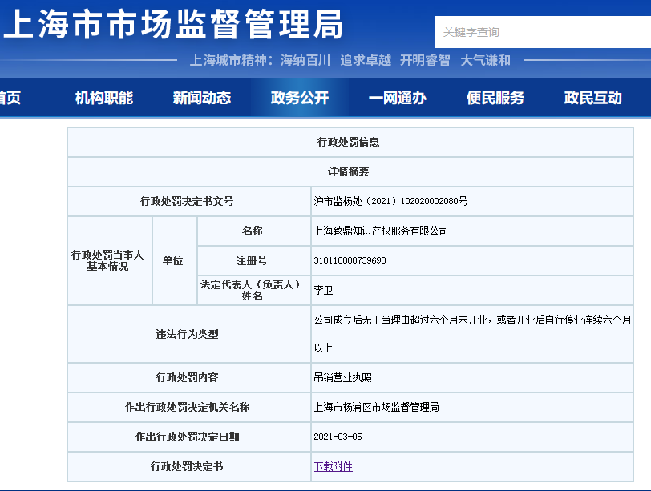The image size is (651, 491).
Task: Click the 行政处罚当事人基本情况 label cell
Action: pyautogui.click(x=110, y=260)
